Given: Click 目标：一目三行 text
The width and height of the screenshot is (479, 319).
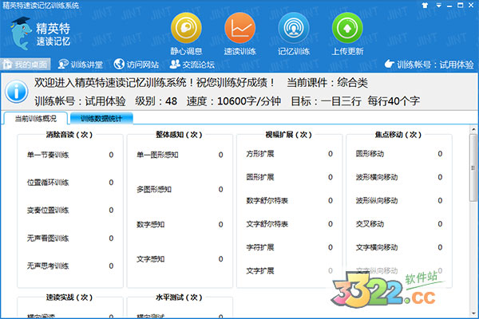Looking at the screenshot, I should tap(326, 101).
